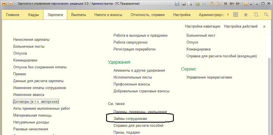
Task: Switch to the Кадры section tab
Action: [x=33, y=15]
